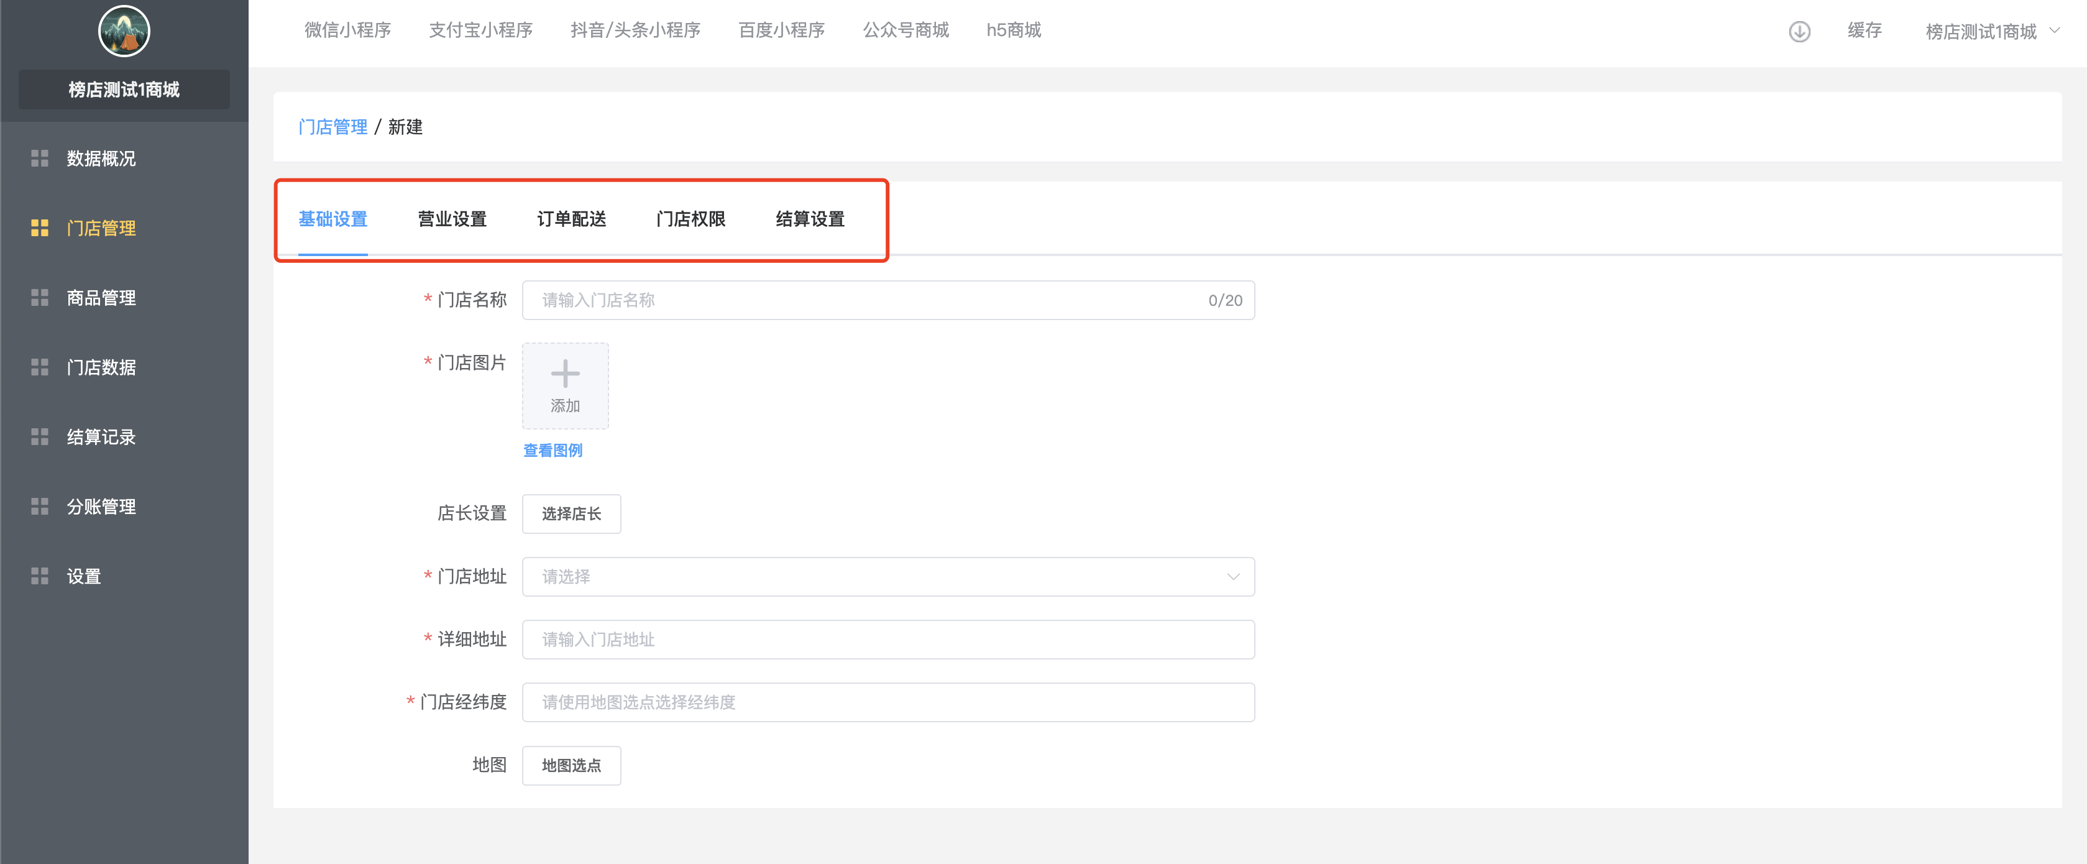Focus the 详细地址 input field
The image size is (2087, 864).
(888, 640)
